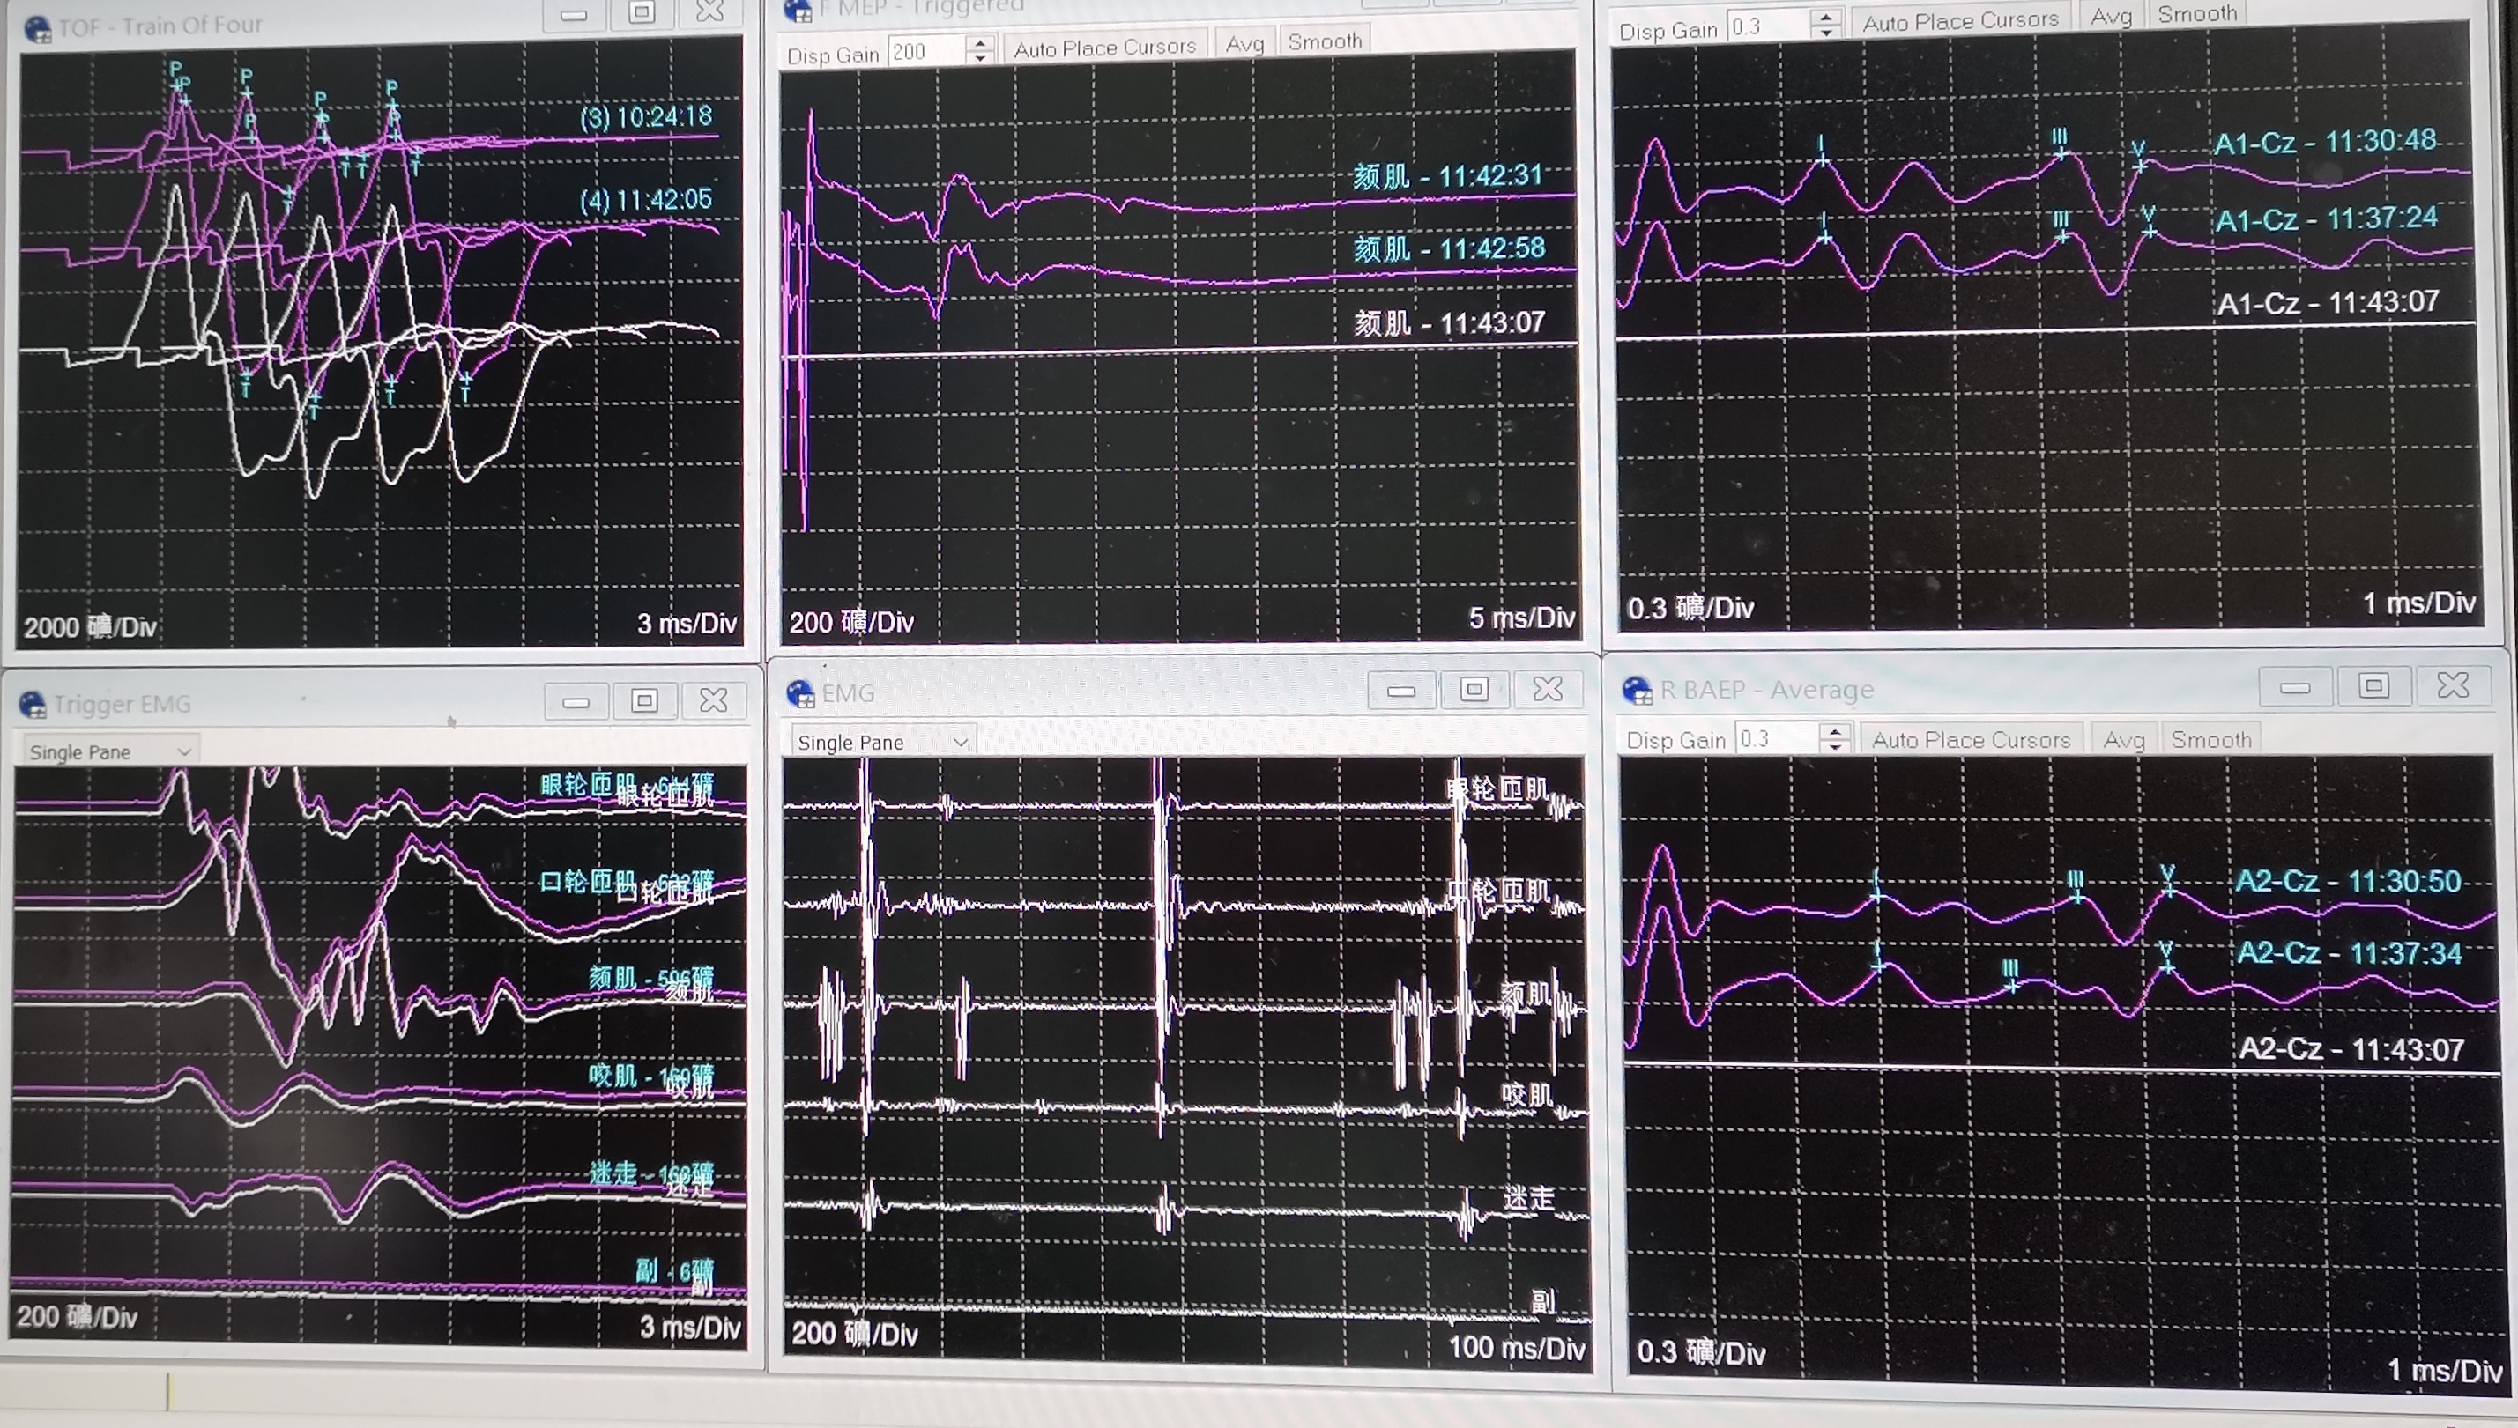
Task: Toggle Smooth in the R BAEP panel
Action: click(2210, 739)
